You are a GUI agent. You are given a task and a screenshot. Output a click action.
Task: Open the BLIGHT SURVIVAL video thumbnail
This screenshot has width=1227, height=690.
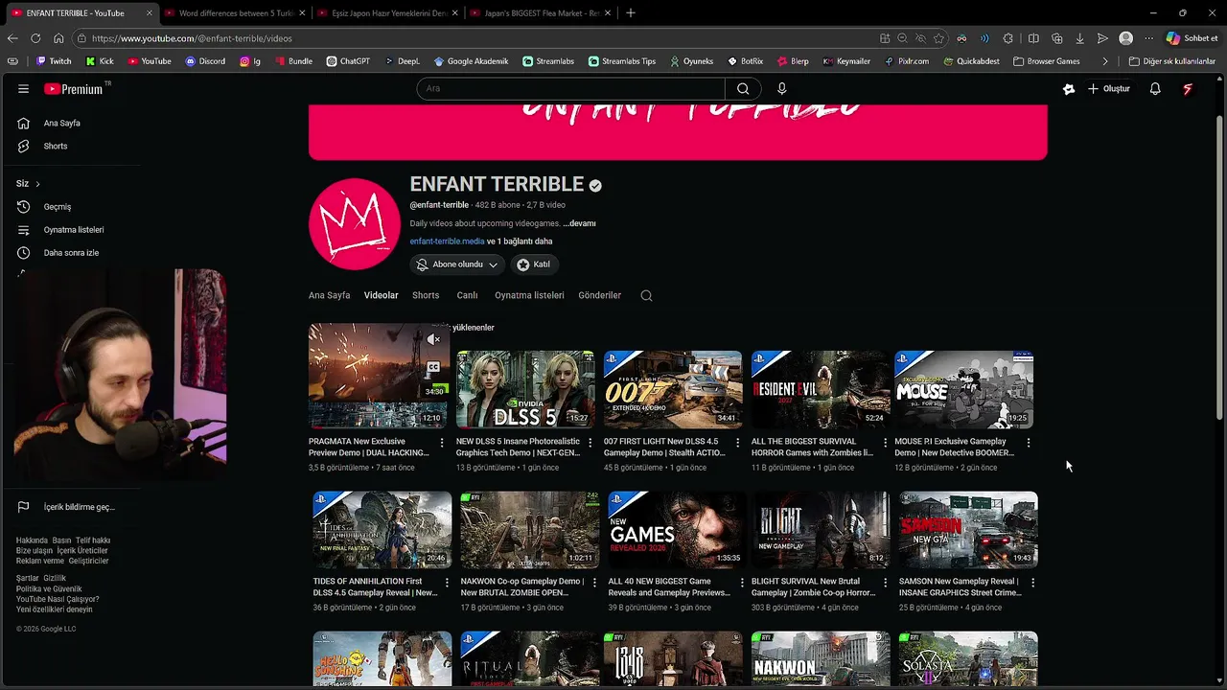click(x=821, y=530)
